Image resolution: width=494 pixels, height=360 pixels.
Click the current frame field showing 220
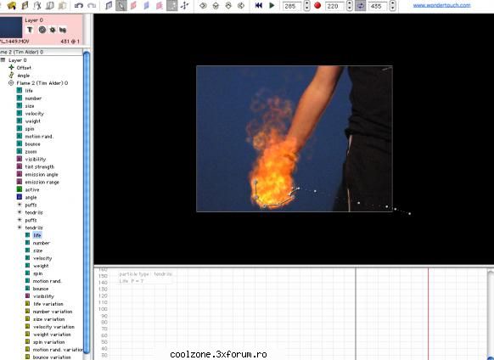coord(334,6)
